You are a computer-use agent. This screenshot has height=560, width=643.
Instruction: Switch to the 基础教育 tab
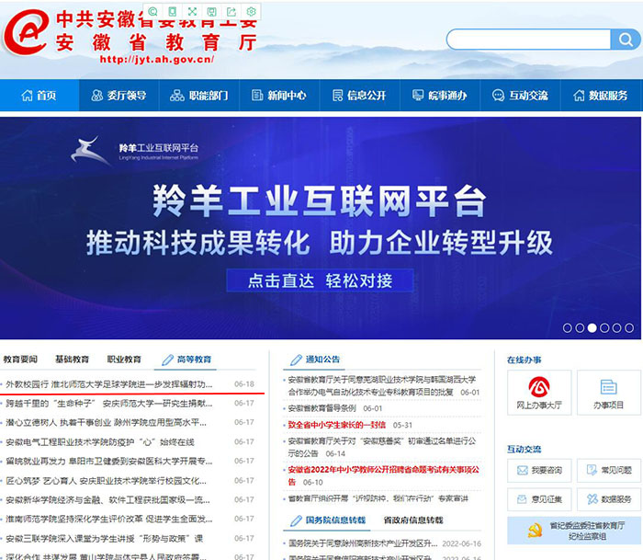(x=73, y=360)
